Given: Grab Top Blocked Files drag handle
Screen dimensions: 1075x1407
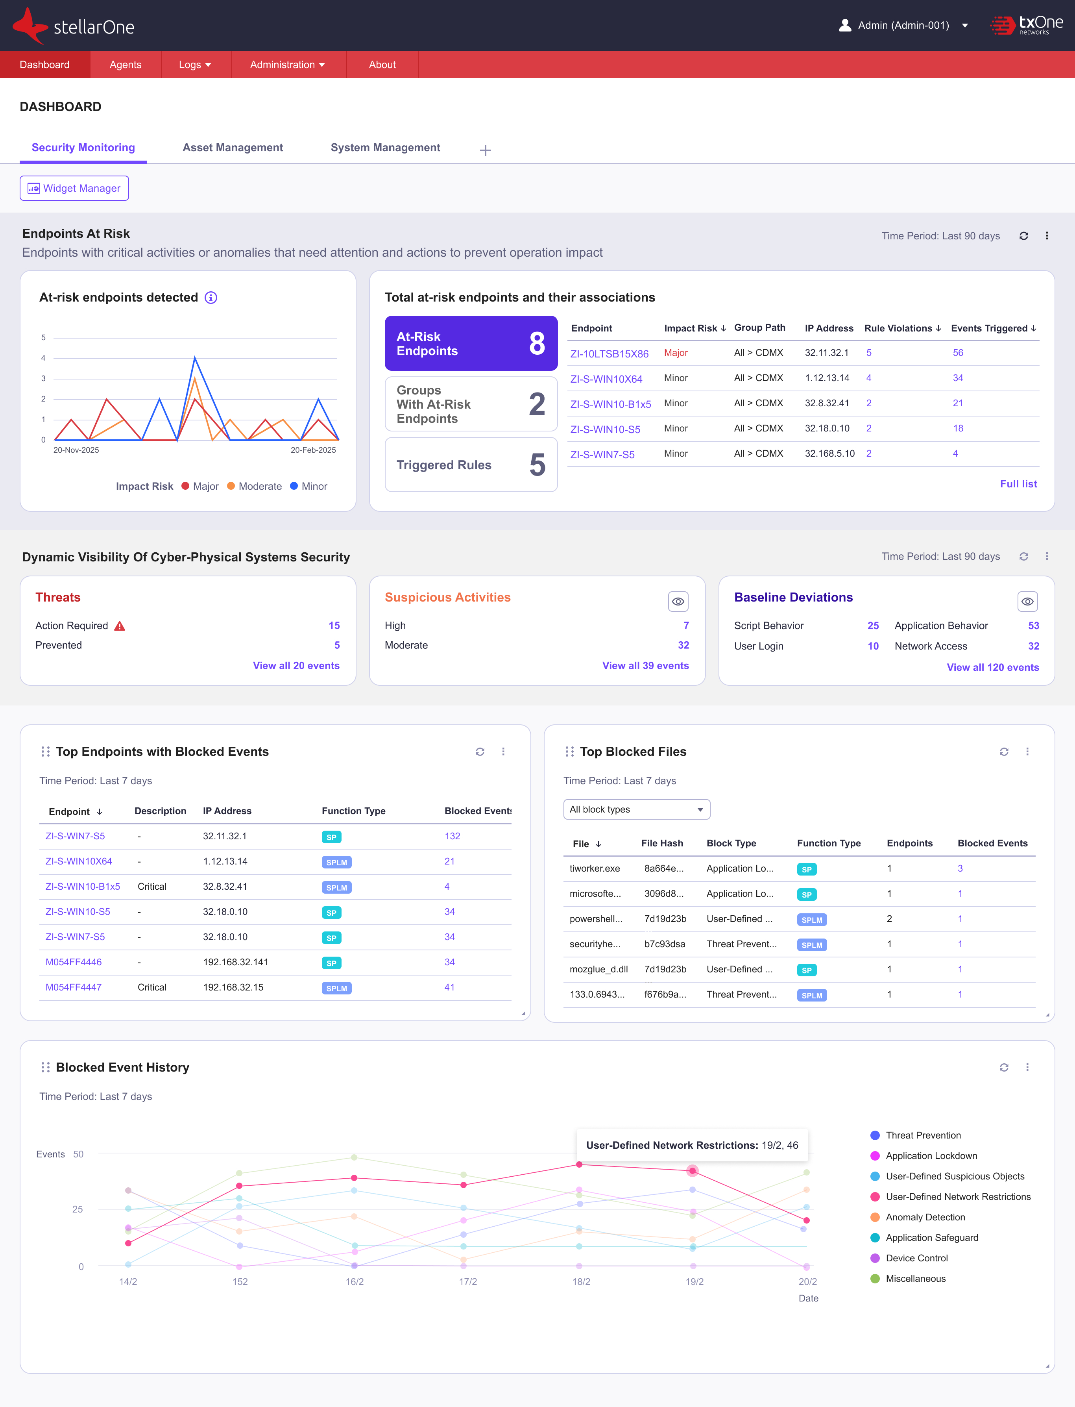Looking at the screenshot, I should pyautogui.click(x=569, y=752).
